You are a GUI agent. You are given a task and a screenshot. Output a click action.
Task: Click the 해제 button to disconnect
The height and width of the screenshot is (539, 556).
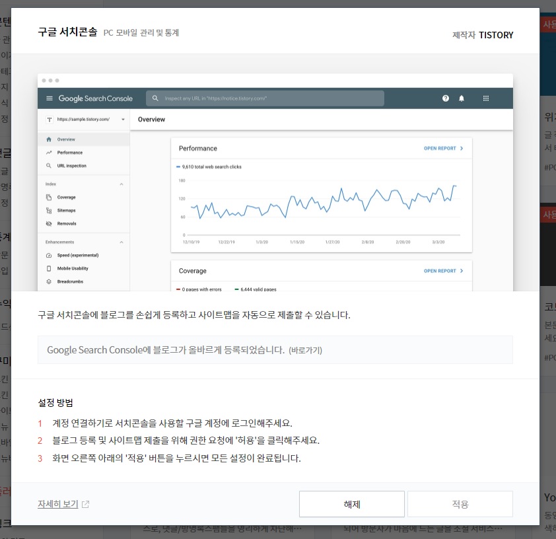pyautogui.click(x=352, y=503)
